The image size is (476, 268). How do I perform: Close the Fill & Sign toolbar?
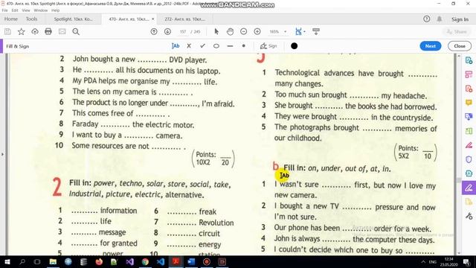[x=460, y=46]
